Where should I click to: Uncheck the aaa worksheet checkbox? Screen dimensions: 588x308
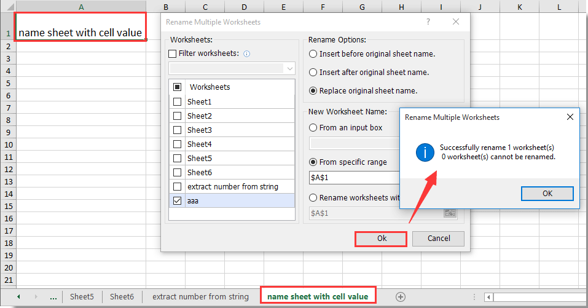[178, 200]
